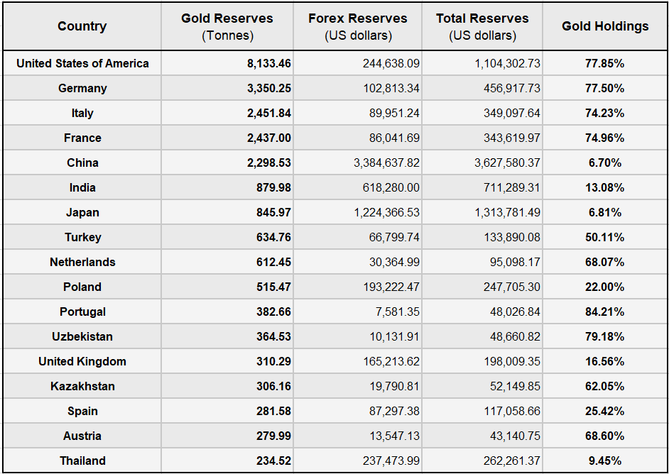Select the Forex Reserves column header
The image size is (669, 474).
[x=358, y=26]
